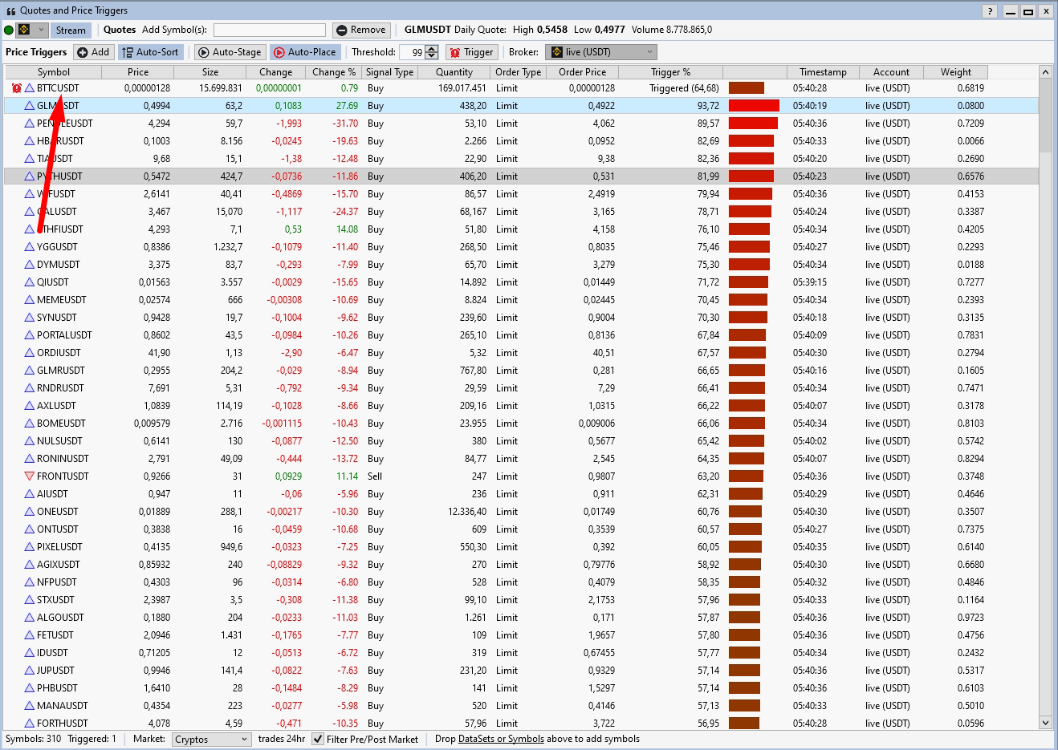Screen dimensions: 1058x750
Task: Click the scrollbar up arrow
Action: 1045,72
